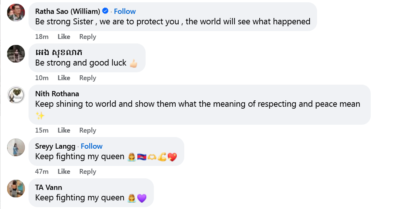Like the "Be strong and good luck" comment
This screenshot has height=209, width=394.
(64, 78)
